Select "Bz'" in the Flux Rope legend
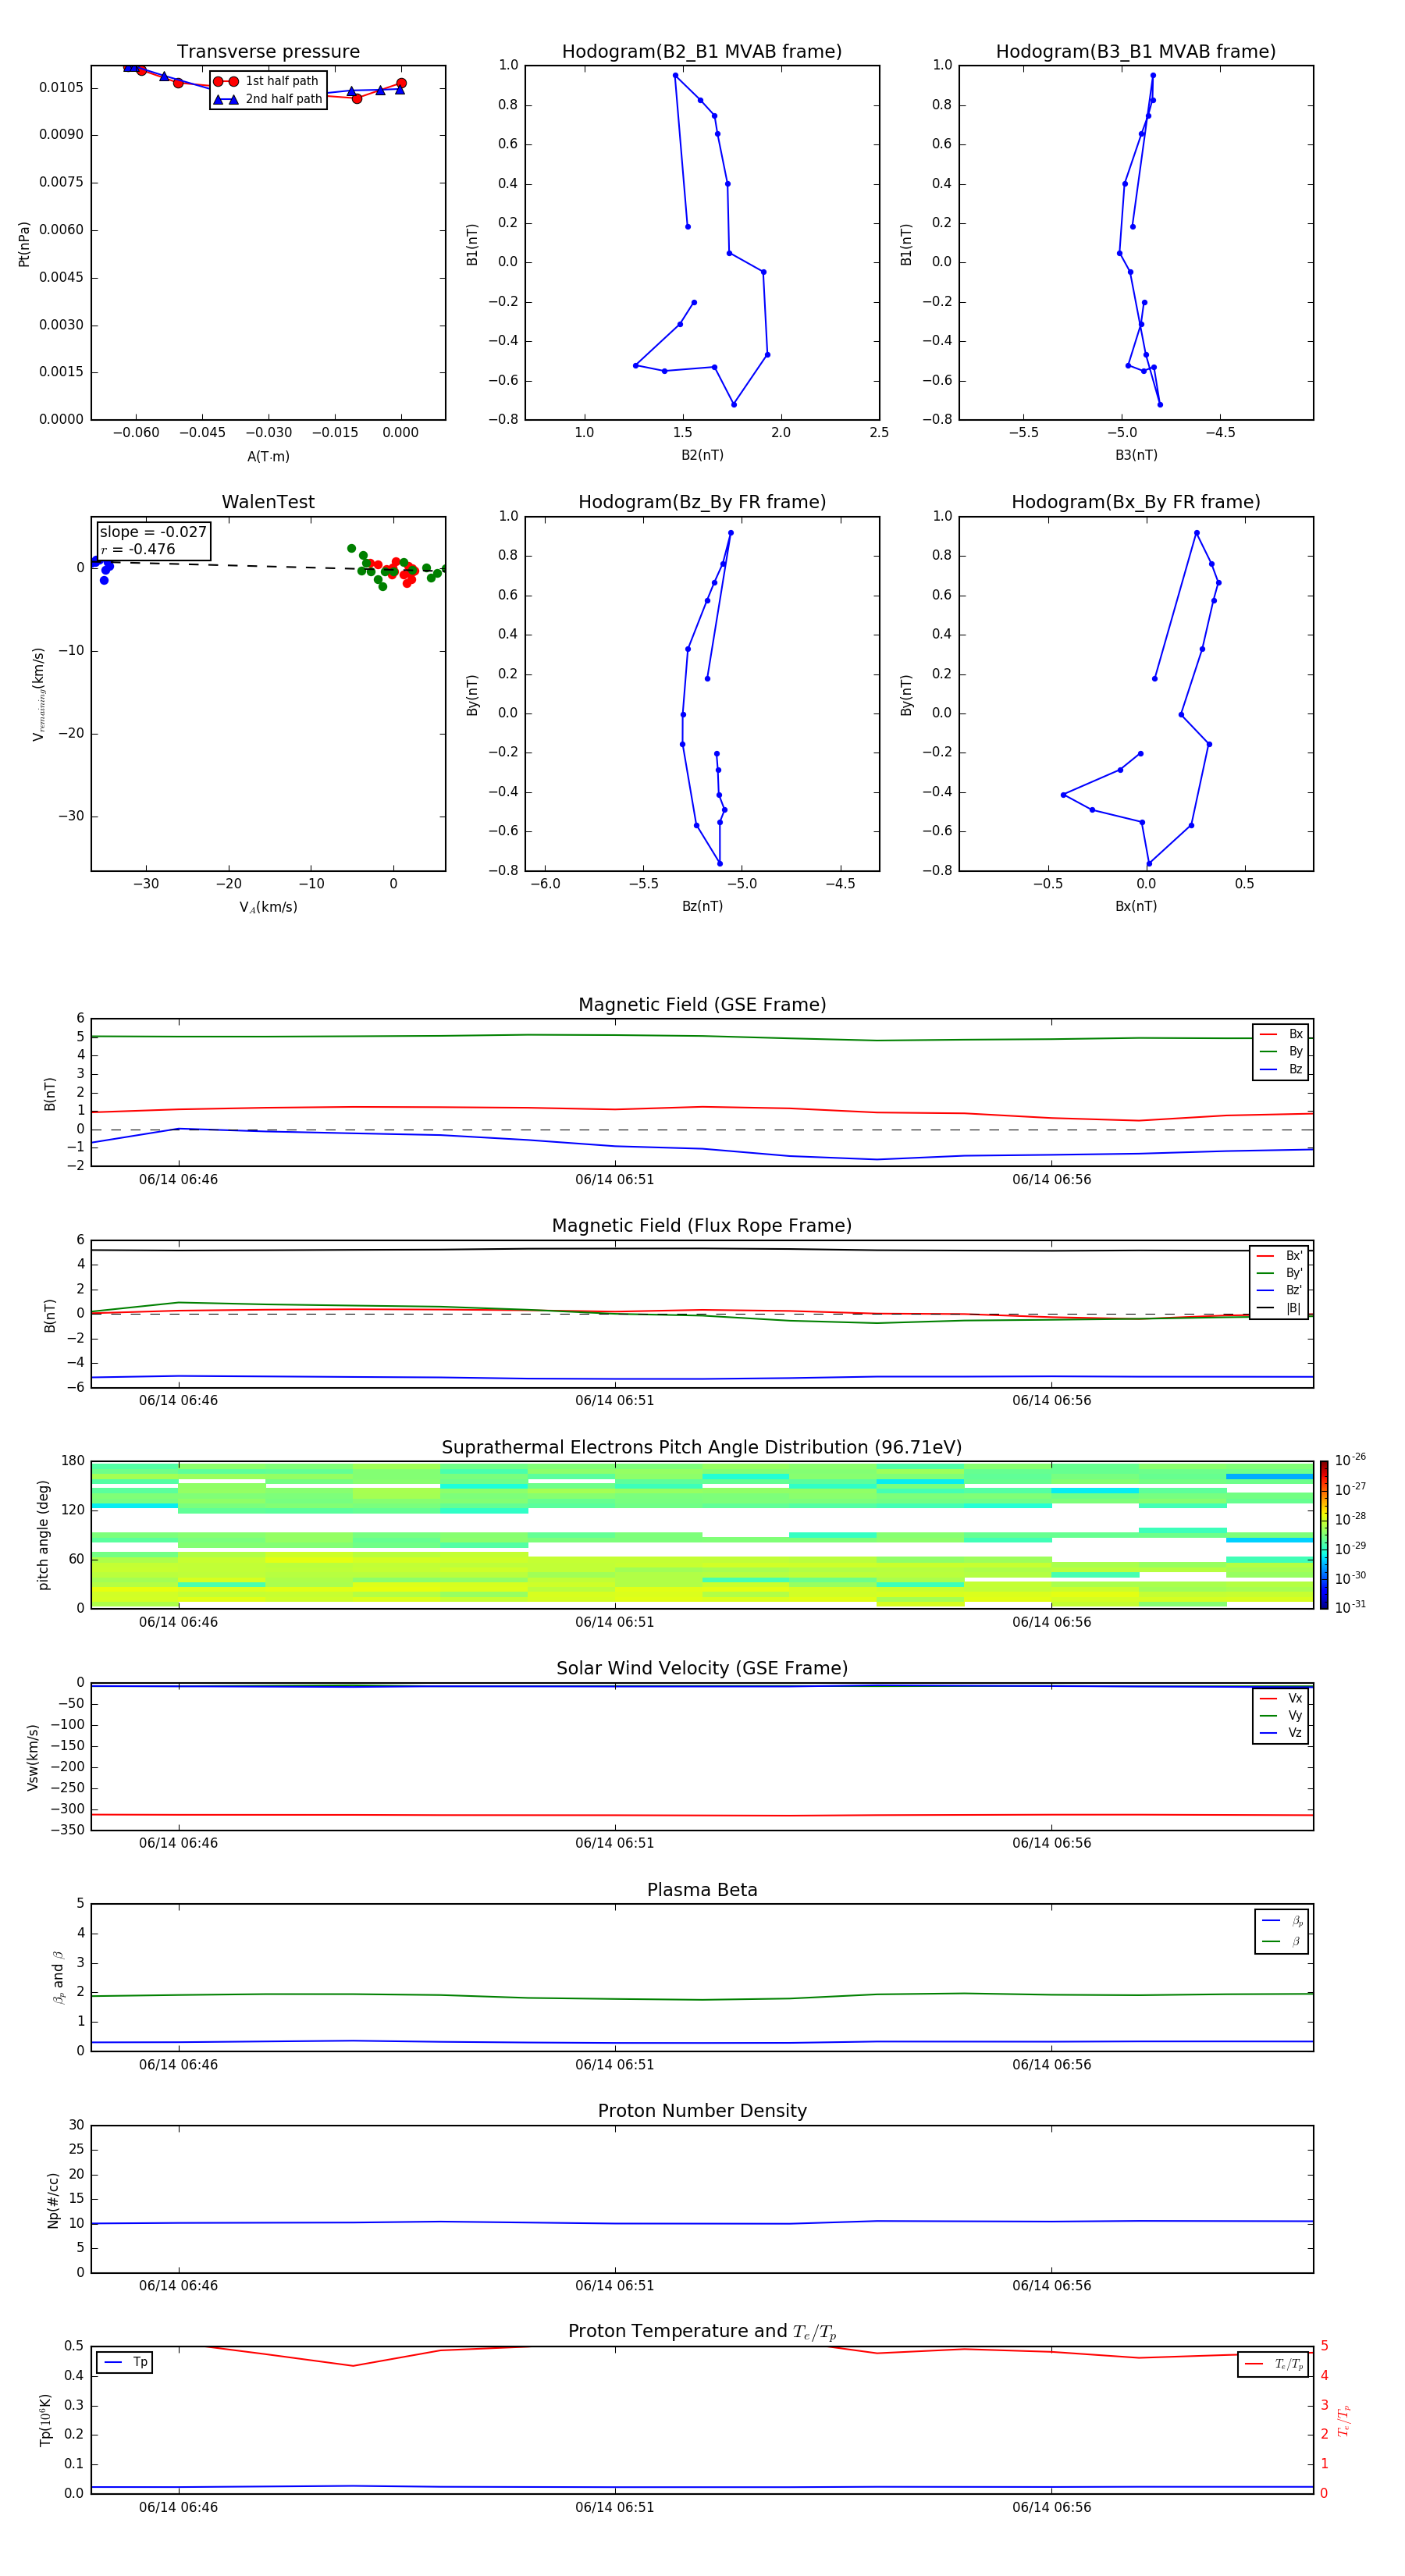The width and height of the screenshot is (1405, 2576). [1279, 1290]
